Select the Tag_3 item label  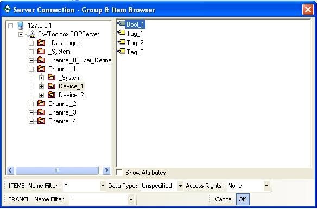pos(135,52)
